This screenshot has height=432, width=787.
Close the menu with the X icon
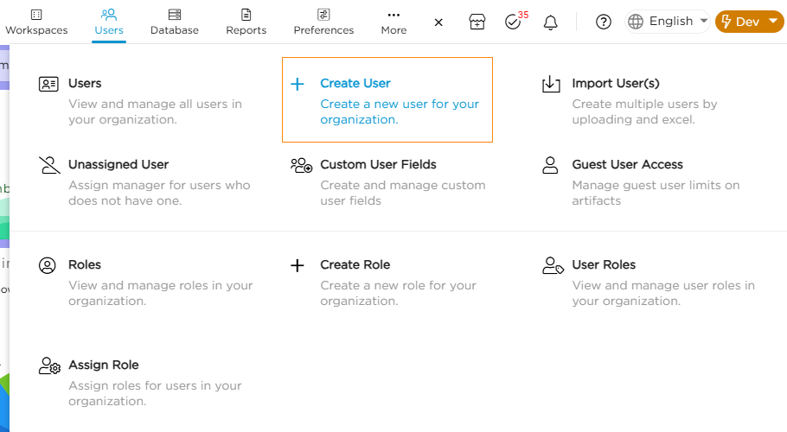438,22
